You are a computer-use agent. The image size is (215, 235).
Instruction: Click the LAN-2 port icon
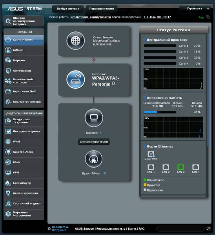(166, 167)
